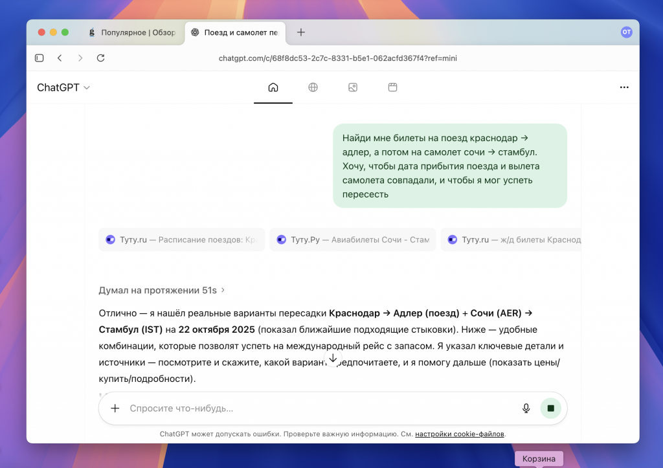Switch to the Популярное | Обзор tab
This screenshot has height=468, width=663.
tap(132, 32)
